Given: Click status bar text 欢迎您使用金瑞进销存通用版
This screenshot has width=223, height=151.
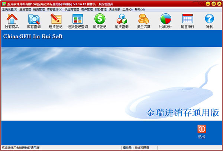Looking at the screenshot, I should (x=21, y=148).
